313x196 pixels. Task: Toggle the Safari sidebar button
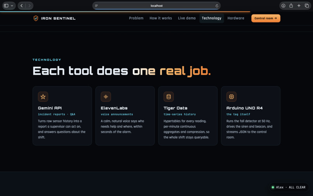pyautogui.click(x=6, y=5)
